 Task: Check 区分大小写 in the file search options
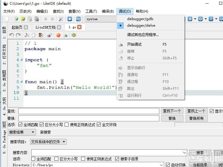57,159
